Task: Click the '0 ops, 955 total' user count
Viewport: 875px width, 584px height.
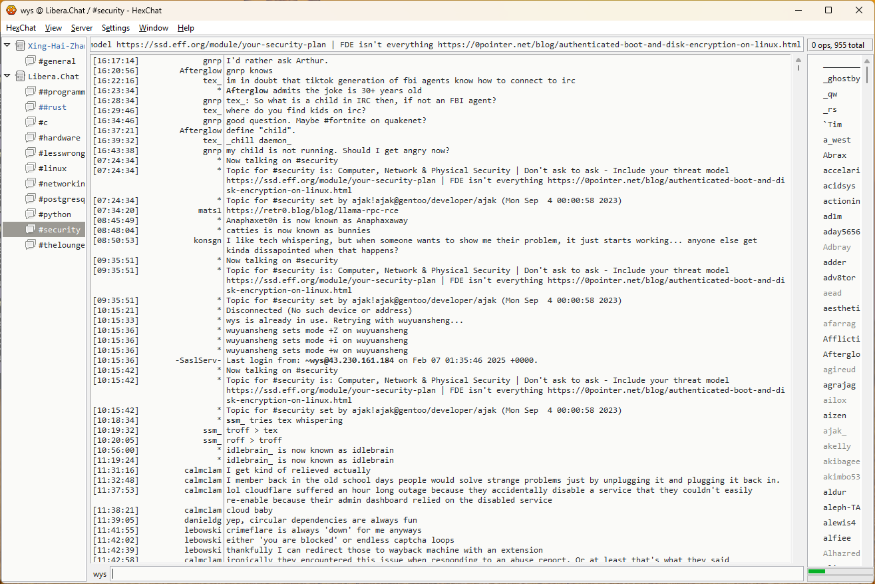Action: pos(838,45)
